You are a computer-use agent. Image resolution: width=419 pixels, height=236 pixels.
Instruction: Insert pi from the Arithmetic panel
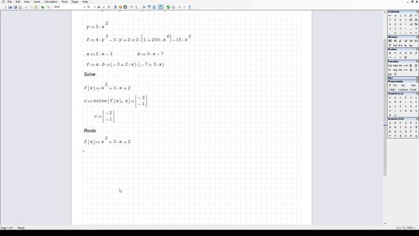coord(395,16)
